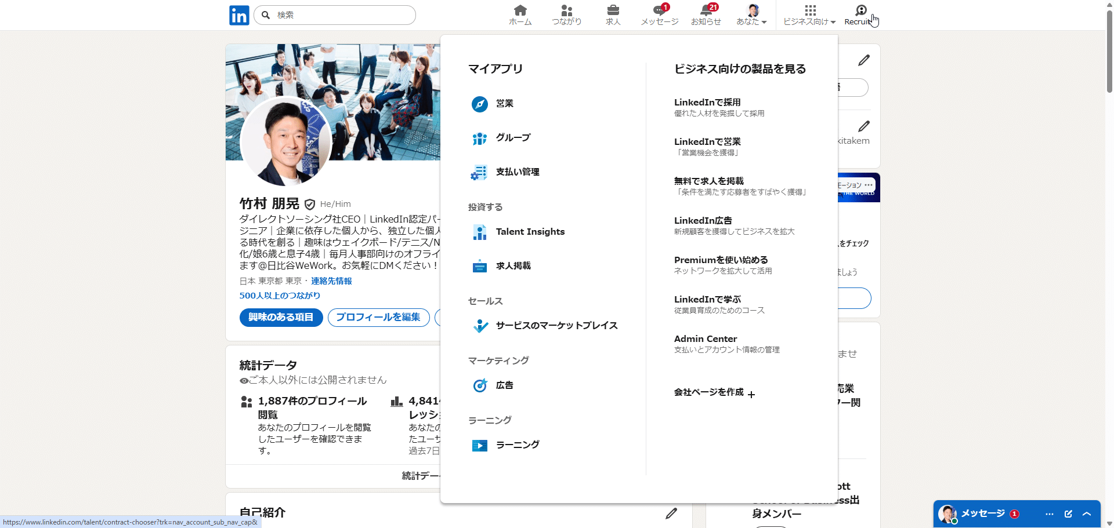This screenshot has width=1114, height=528.
Task: Click the plus icon by 会社ページを作成
Action: point(751,394)
